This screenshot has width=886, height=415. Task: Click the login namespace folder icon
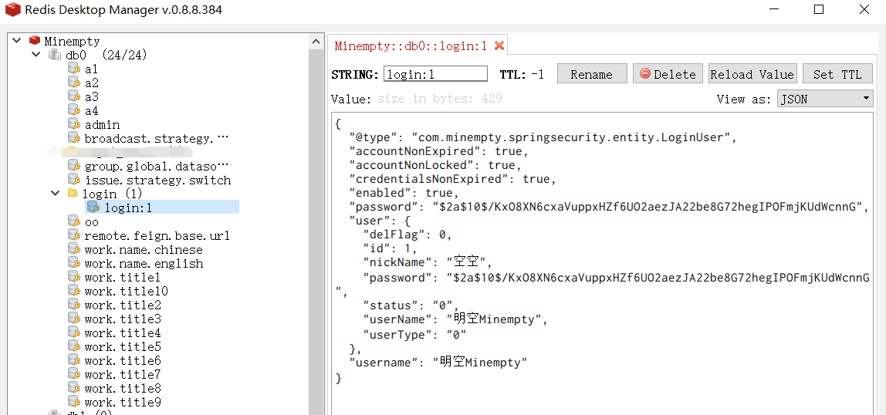click(x=73, y=194)
